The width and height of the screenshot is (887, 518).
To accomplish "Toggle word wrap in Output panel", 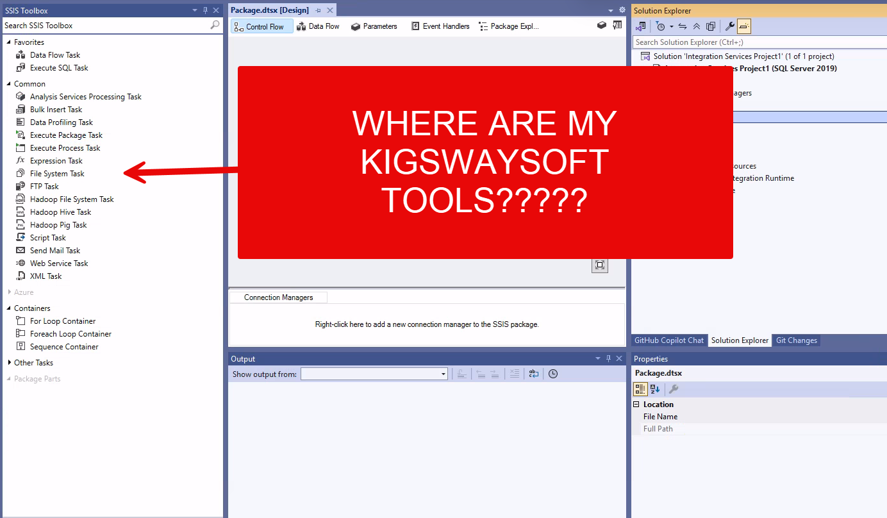I will (533, 374).
